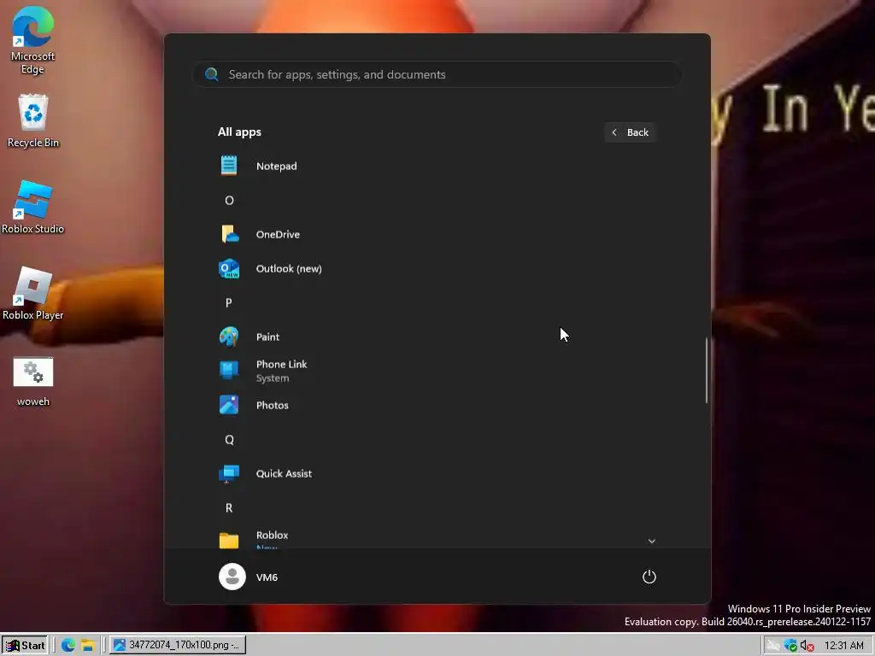Open Edge from taskbar quick launch
The image size is (875, 656).
[x=68, y=646]
